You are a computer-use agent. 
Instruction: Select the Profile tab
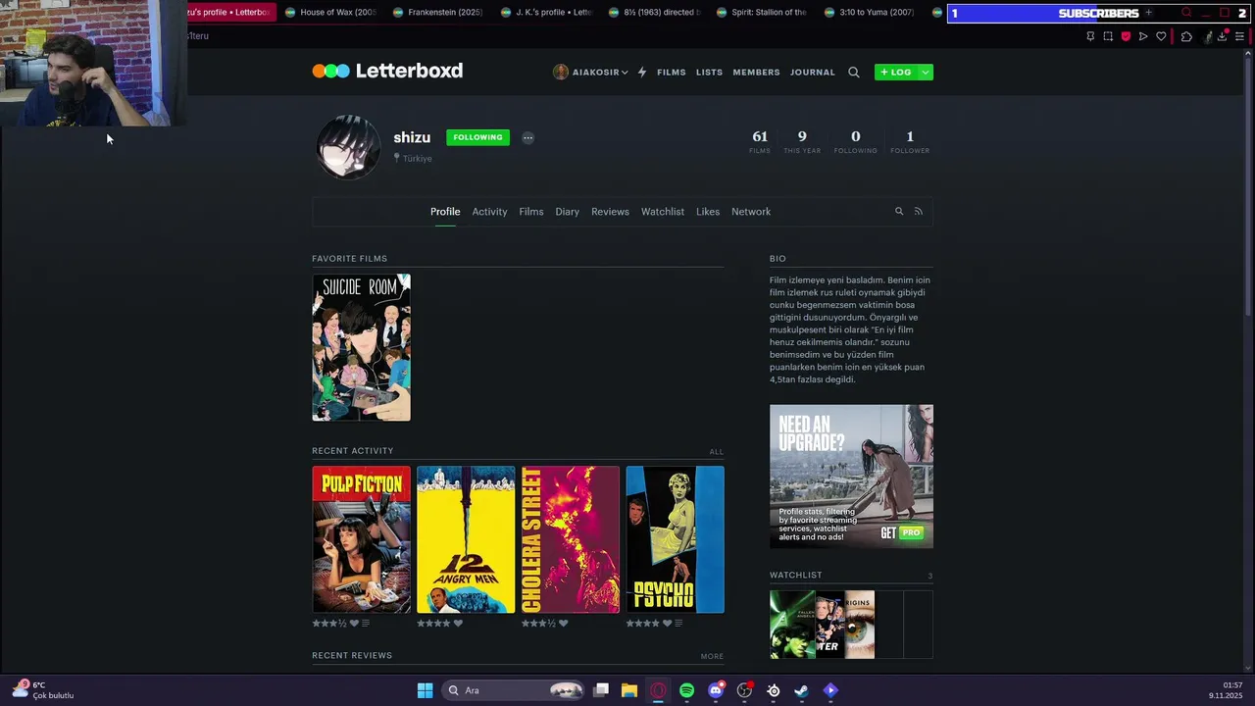tap(445, 212)
